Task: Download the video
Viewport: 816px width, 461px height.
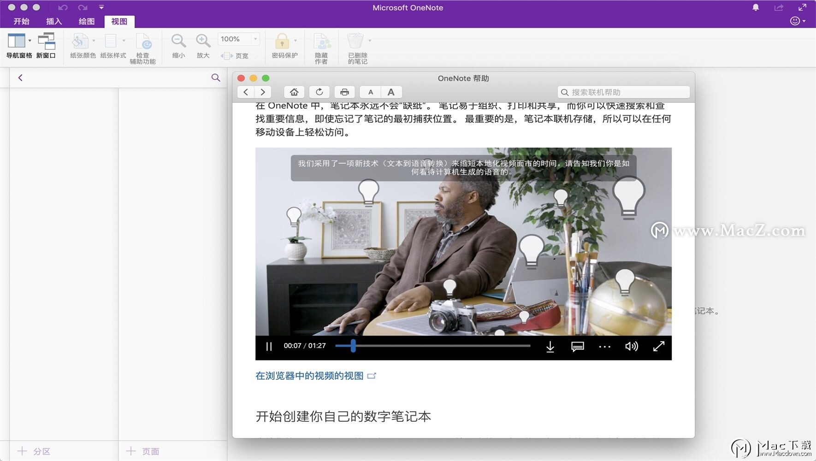Action: pos(550,347)
